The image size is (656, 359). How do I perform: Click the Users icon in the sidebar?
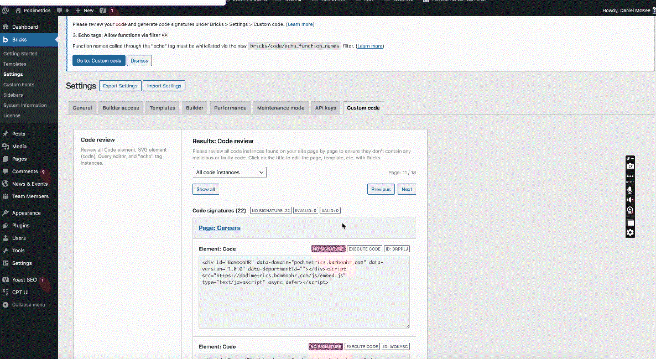click(x=6, y=238)
